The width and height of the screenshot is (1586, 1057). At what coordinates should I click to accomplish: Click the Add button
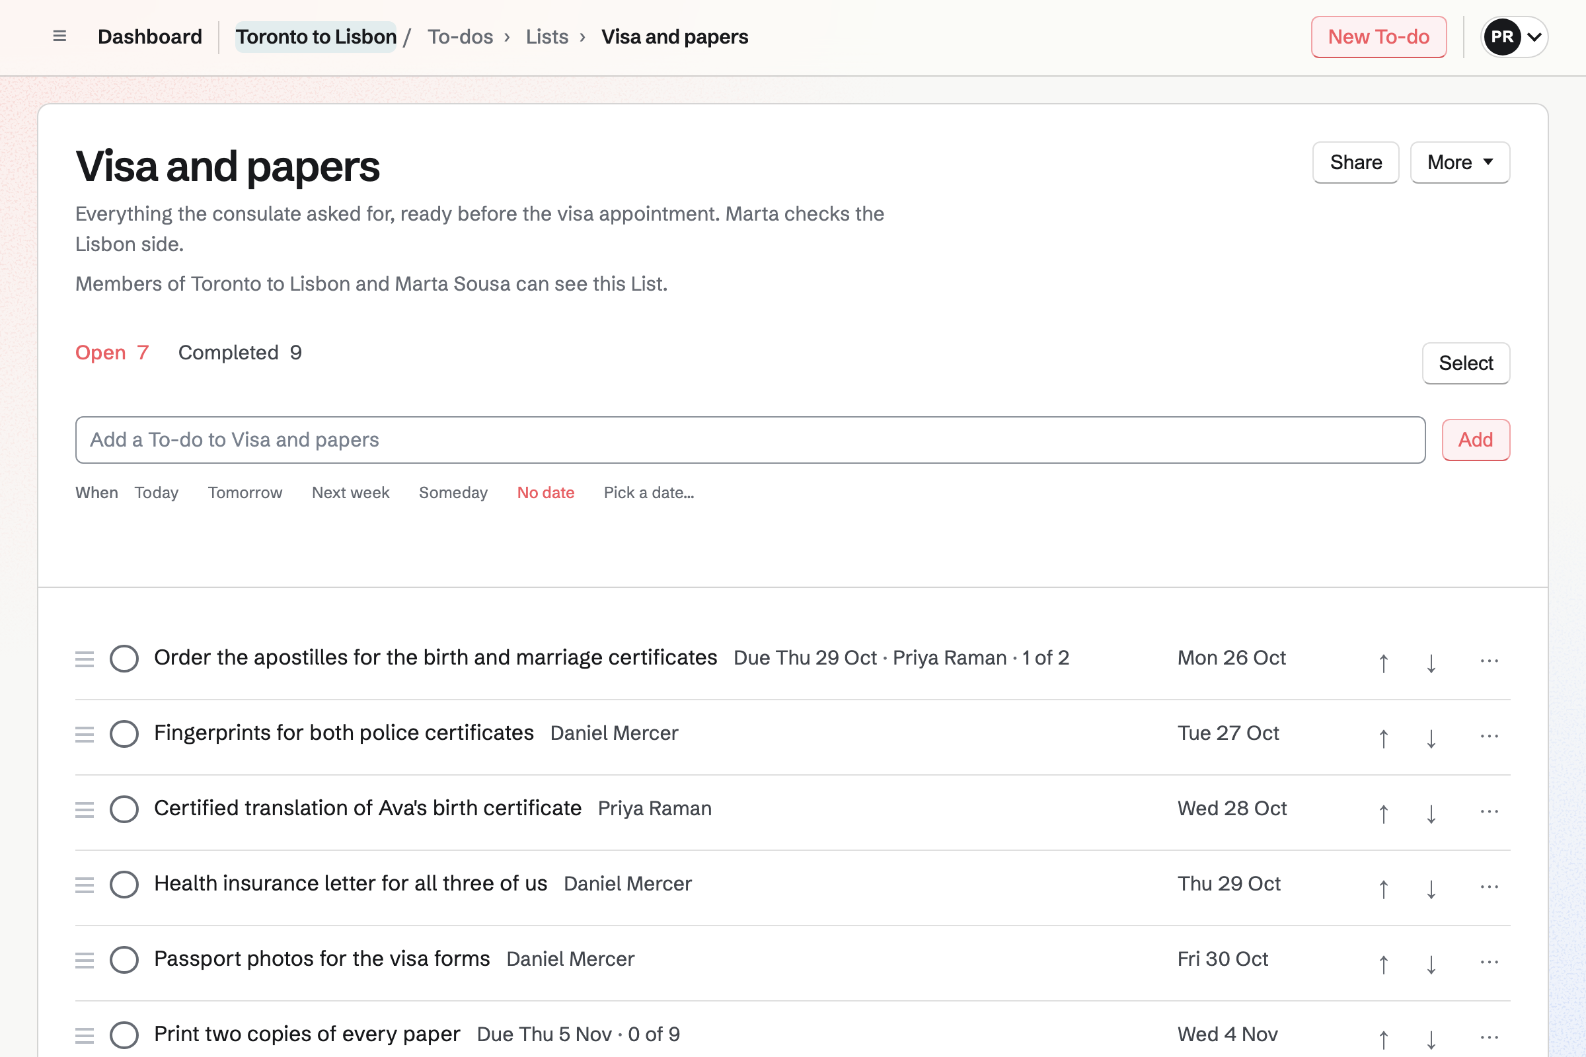[1476, 439]
